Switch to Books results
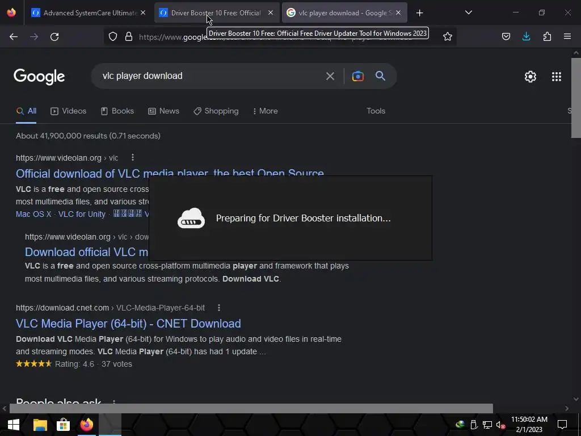The height and width of the screenshot is (436, 581). [x=117, y=111]
